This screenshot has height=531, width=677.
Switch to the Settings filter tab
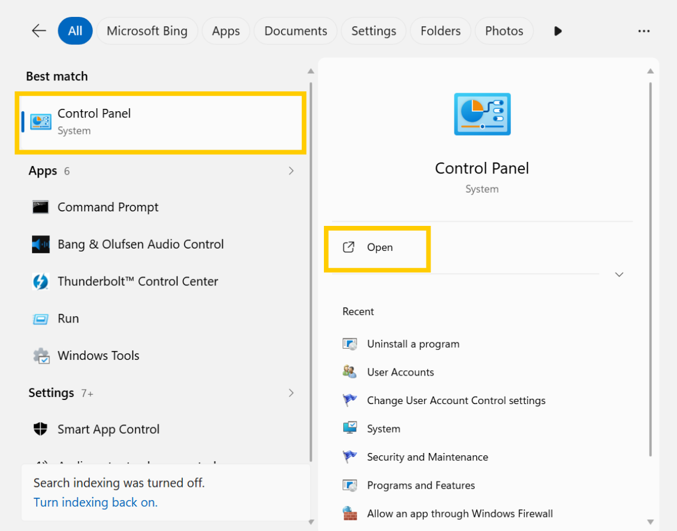(x=373, y=31)
